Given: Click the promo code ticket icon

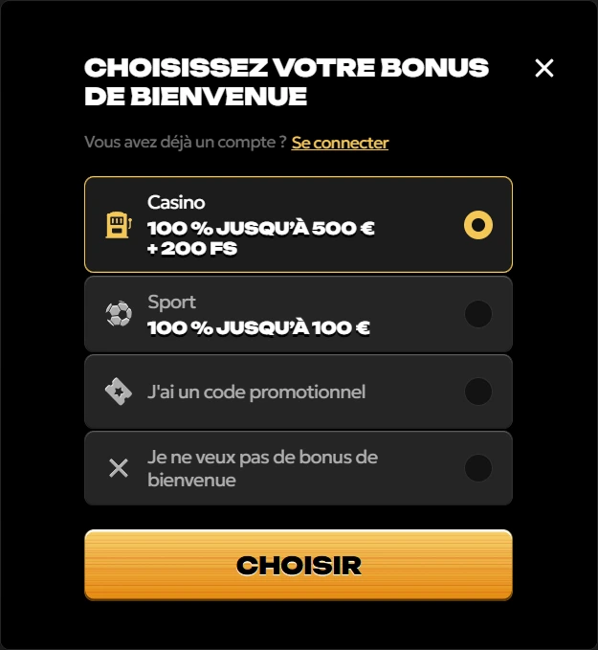Looking at the screenshot, I should pos(119,392).
